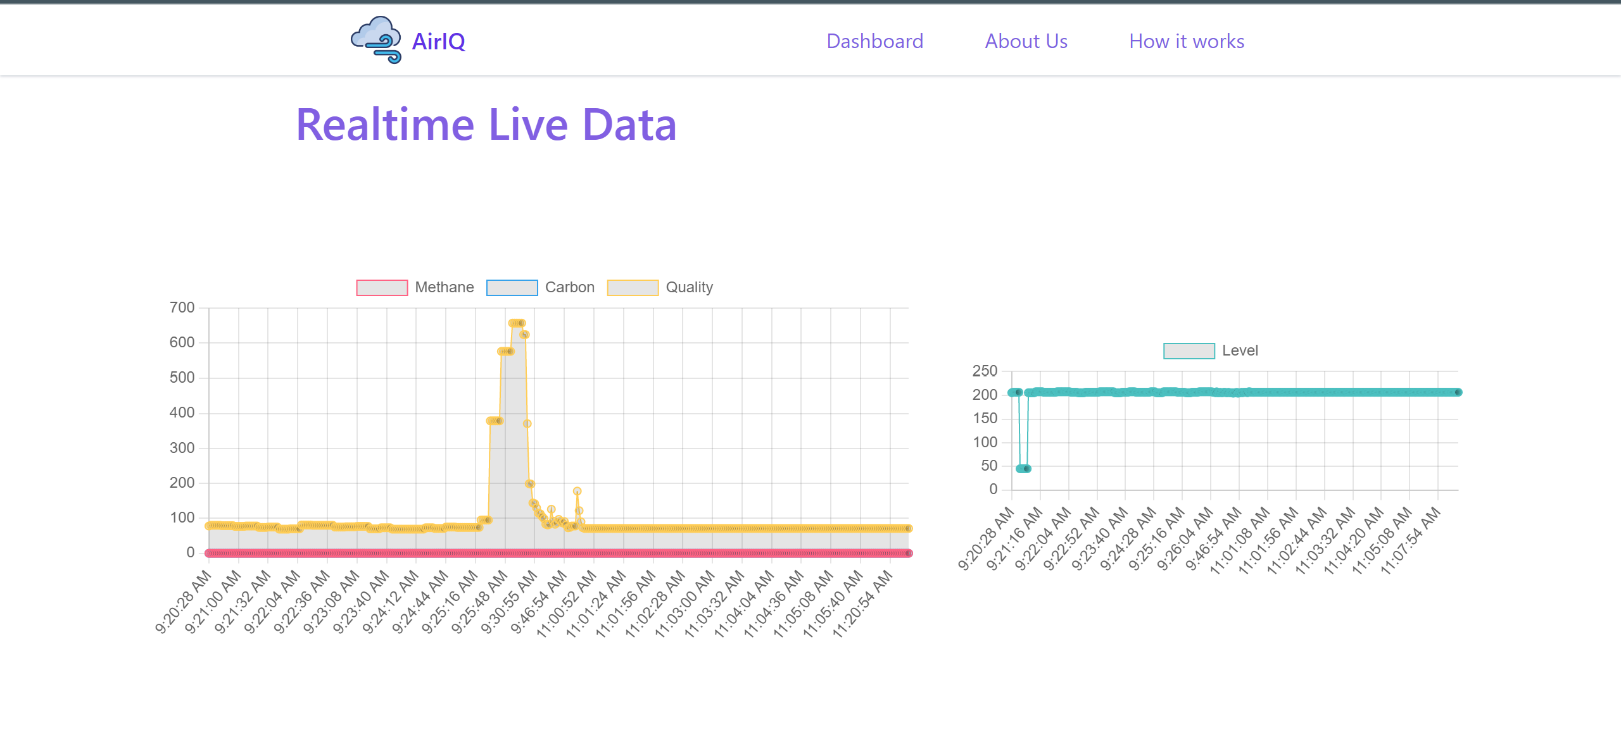This screenshot has height=749, width=1621.
Task: Toggle Carbon dataset via blue legend box
Action: point(512,288)
